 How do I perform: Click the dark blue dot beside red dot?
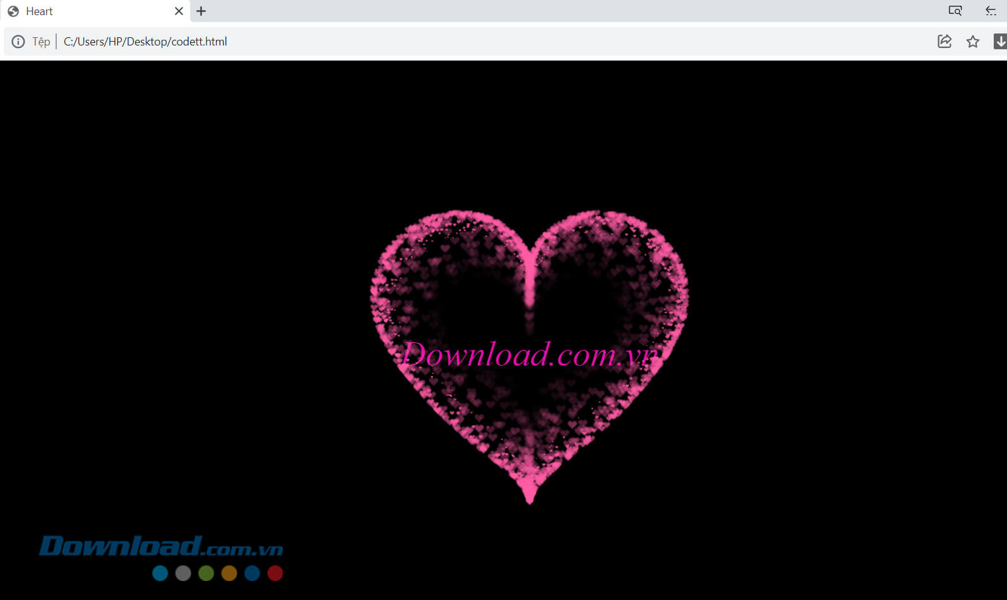[252, 573]
